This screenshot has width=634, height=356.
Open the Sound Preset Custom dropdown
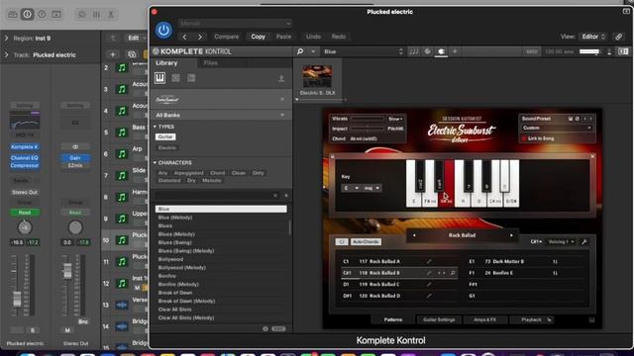(x=557, y=128)
